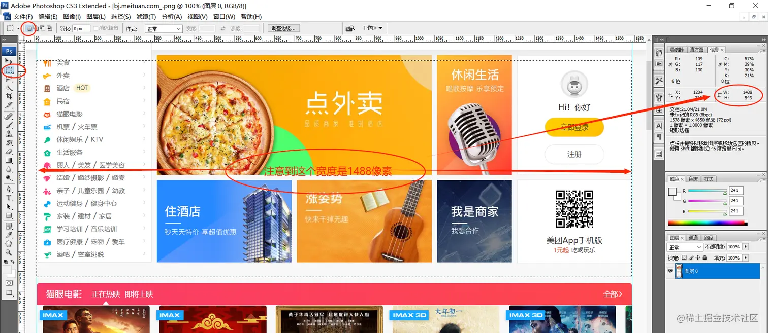This screenshot has width=768, height=333.
Task: Change screen mode at toolbox bottom
Action: (9, 292)
